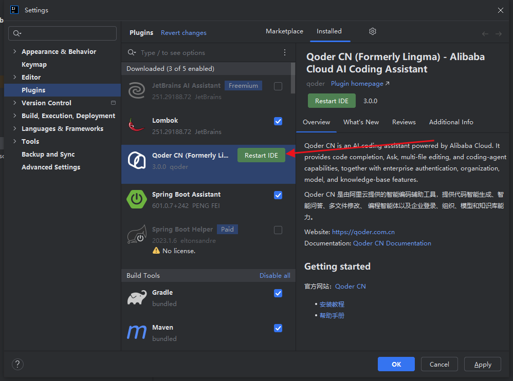
Task: Click the forward navigation arrow
Action: tap(498, 34)
